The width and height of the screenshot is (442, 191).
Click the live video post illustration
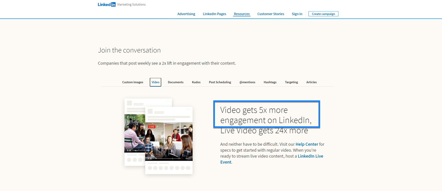click(169, 140)
